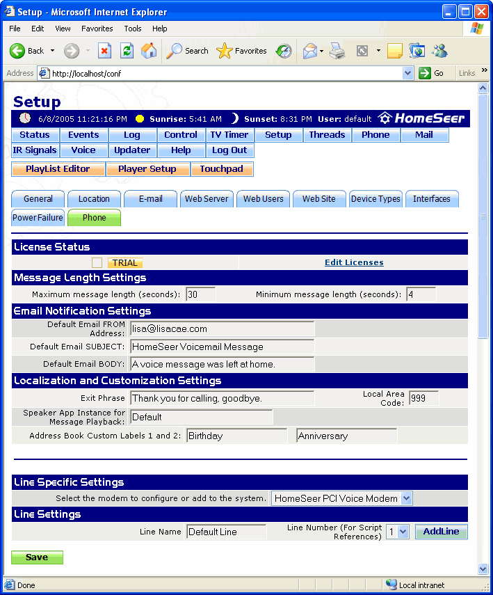The image size is (493, 595).
Task: Click the Default Email SUBJECT field
Action: tap(222, 347)
